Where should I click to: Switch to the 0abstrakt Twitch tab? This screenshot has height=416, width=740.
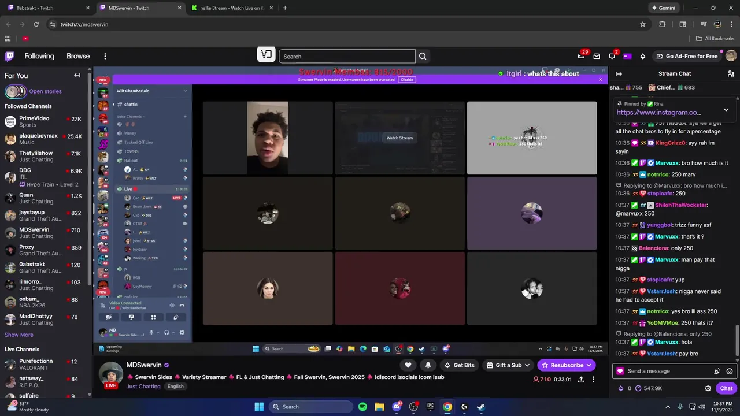[47, 8]
